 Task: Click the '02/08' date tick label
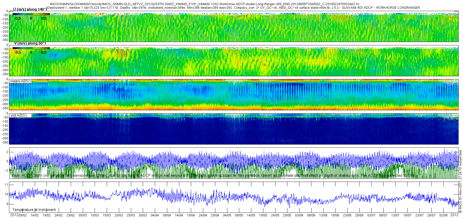(x=443, y=215)
